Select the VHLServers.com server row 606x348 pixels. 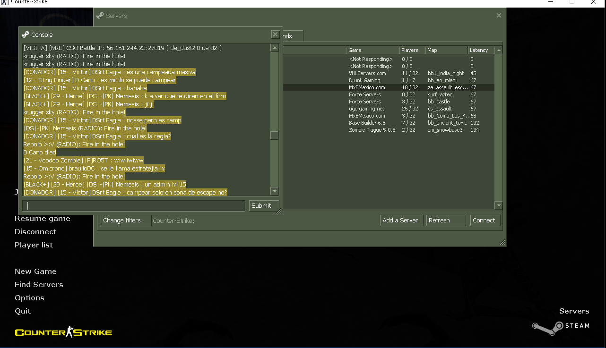388,73
